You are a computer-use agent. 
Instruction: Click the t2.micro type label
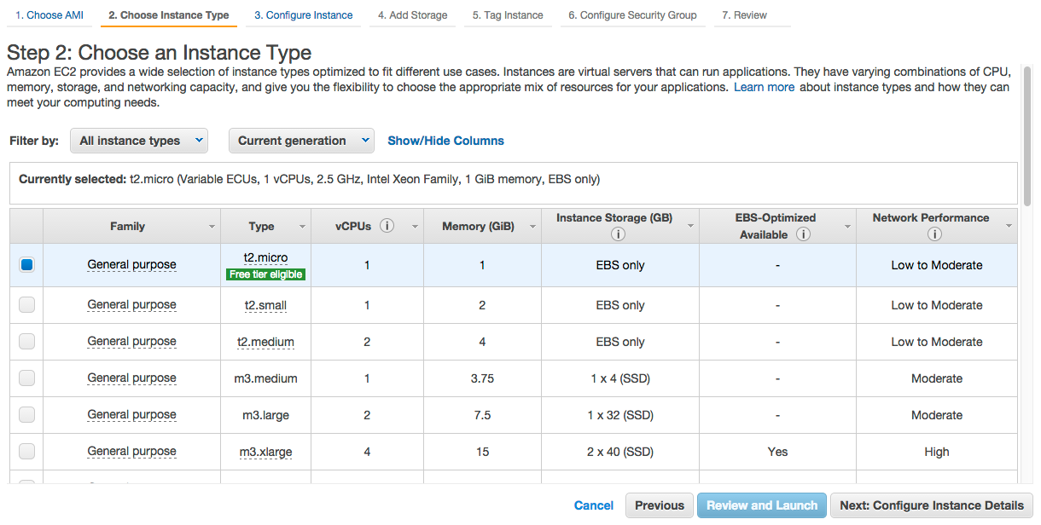pos(265,257)
